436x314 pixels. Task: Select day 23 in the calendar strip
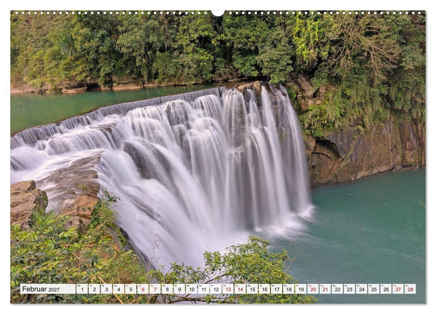pos(350,289)
